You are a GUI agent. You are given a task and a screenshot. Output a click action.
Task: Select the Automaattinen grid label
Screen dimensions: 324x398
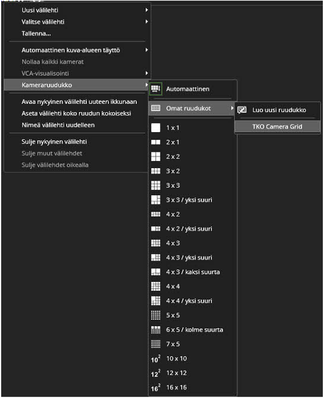188,89
